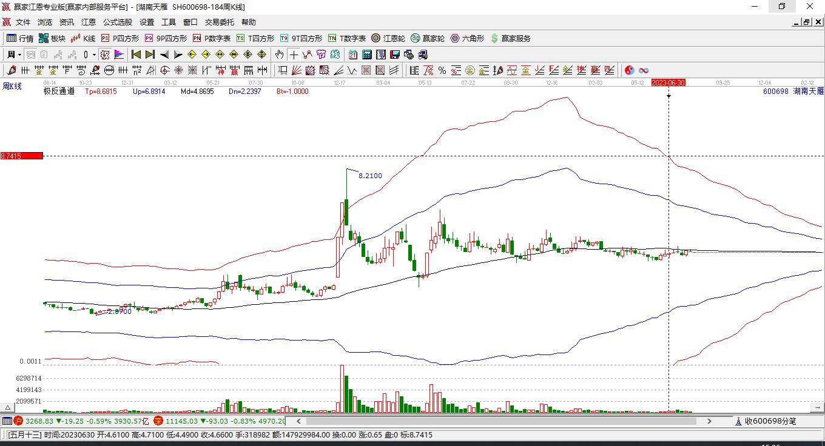This screenshot has height=446, width=825.
Task: Open the 行情 quotes view
Action: click(x=21, y=38)
